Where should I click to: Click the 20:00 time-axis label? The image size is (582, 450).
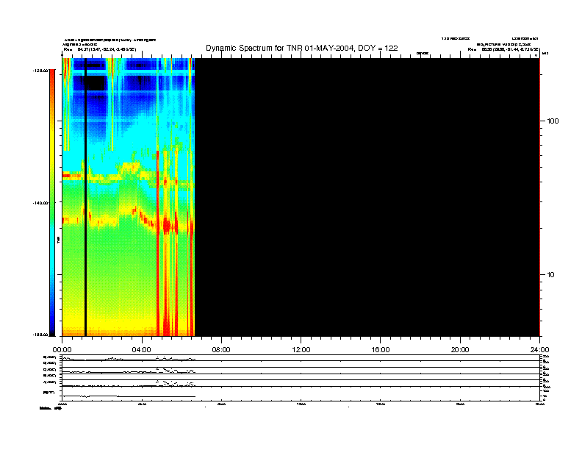click(460, 350)
